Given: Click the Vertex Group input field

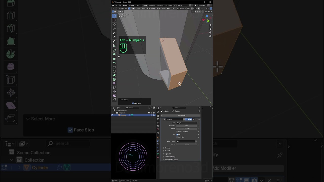Looking at the screenshot, I should pyautogui.click(x=186, y=141).
